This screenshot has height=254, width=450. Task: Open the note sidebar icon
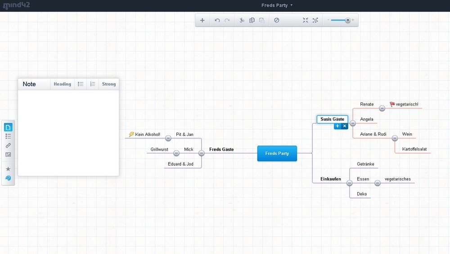[8, 127]
